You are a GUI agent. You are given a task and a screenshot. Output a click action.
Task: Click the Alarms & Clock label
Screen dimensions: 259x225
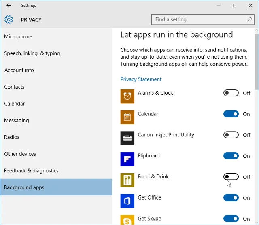[155, 93]
